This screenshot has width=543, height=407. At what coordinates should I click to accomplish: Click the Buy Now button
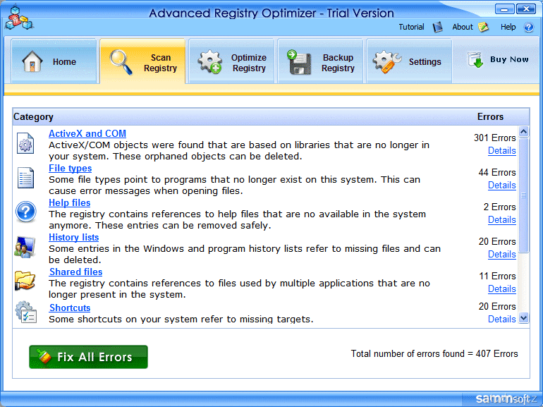coord(498,59)
